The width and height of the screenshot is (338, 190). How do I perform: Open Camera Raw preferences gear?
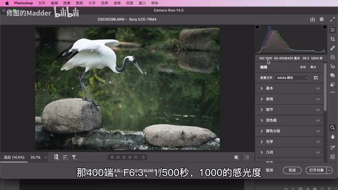coord(322,19)
